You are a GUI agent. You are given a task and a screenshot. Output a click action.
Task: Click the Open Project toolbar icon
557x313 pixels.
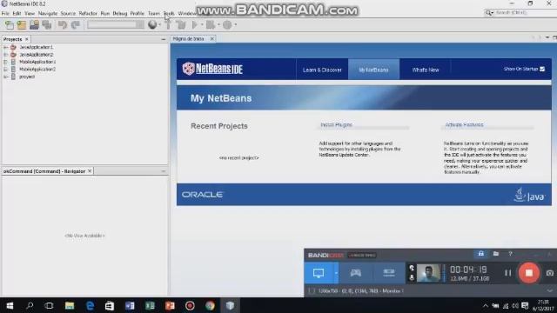[x=35, y=25]
